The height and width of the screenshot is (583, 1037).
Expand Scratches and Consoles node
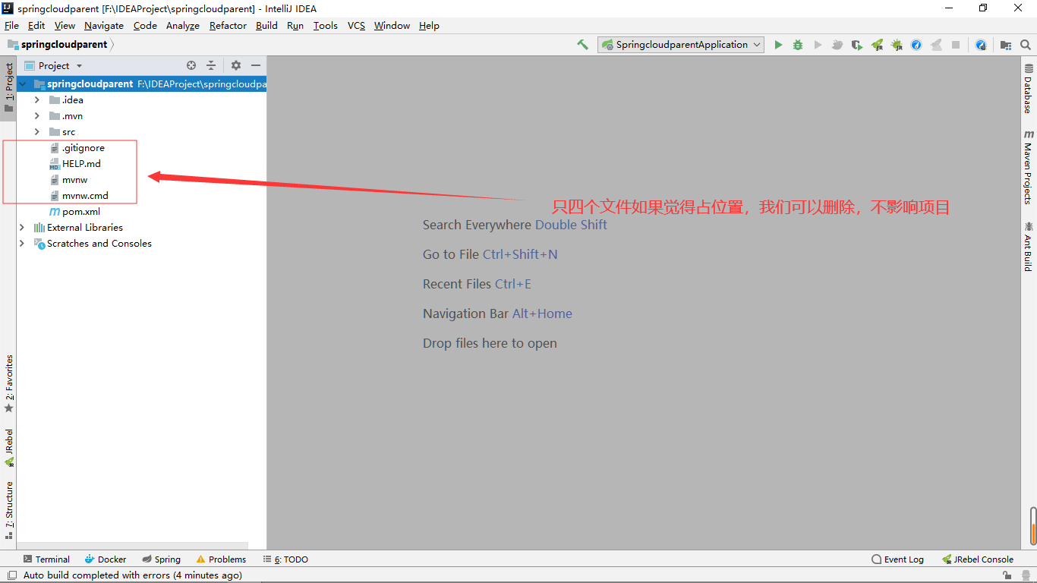pos(22,244)
